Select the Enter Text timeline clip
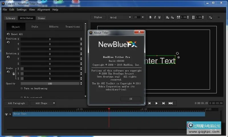Viewport: 228px width, 137px height. (109, 114)
